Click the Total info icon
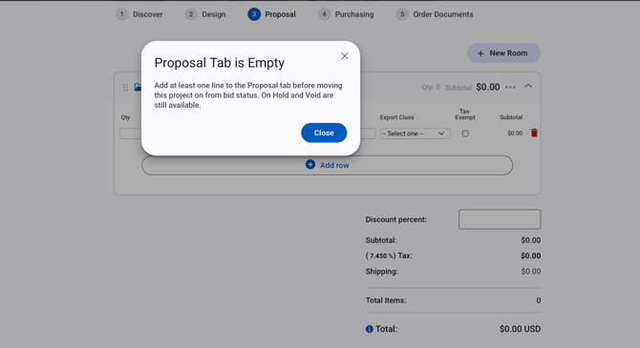 [x=370, y=329]
